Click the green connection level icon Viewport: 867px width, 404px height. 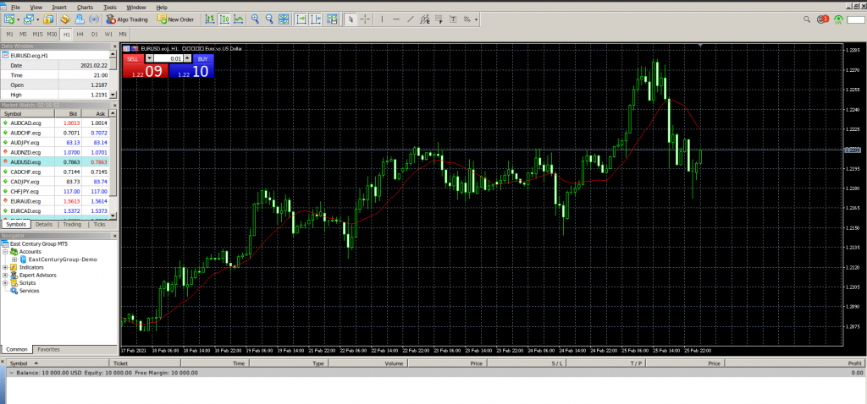point(839,20)
